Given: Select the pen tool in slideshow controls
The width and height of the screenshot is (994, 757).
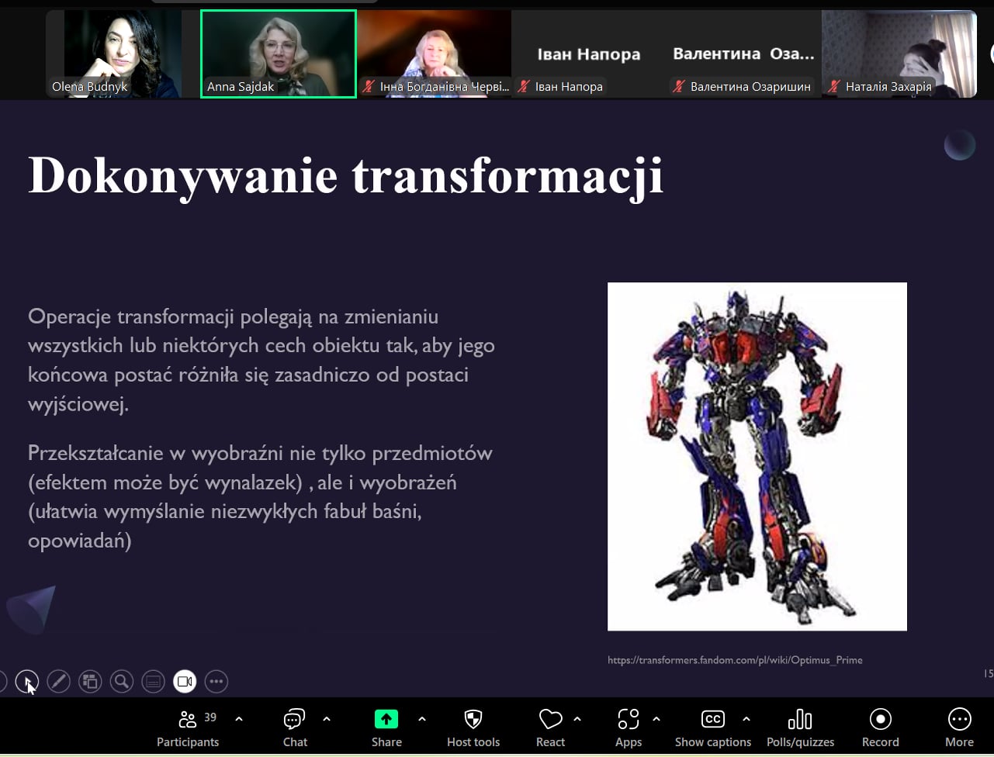Looking at the screenshot, I should (x=58, y=682).
